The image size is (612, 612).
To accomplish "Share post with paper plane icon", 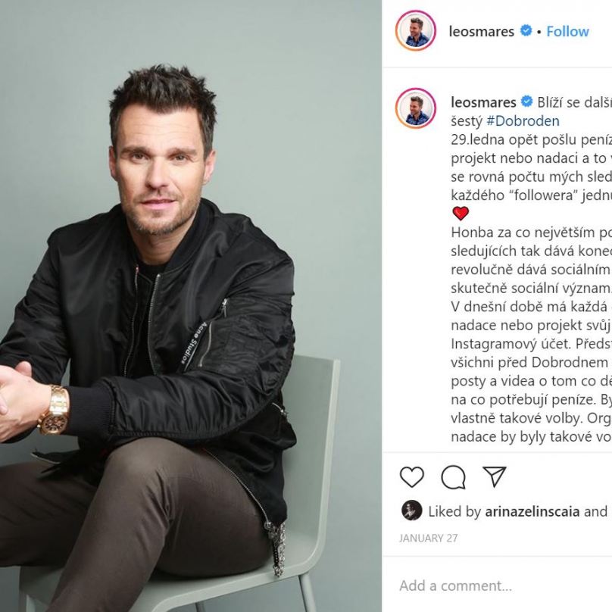I will click(x=495, y=476).
